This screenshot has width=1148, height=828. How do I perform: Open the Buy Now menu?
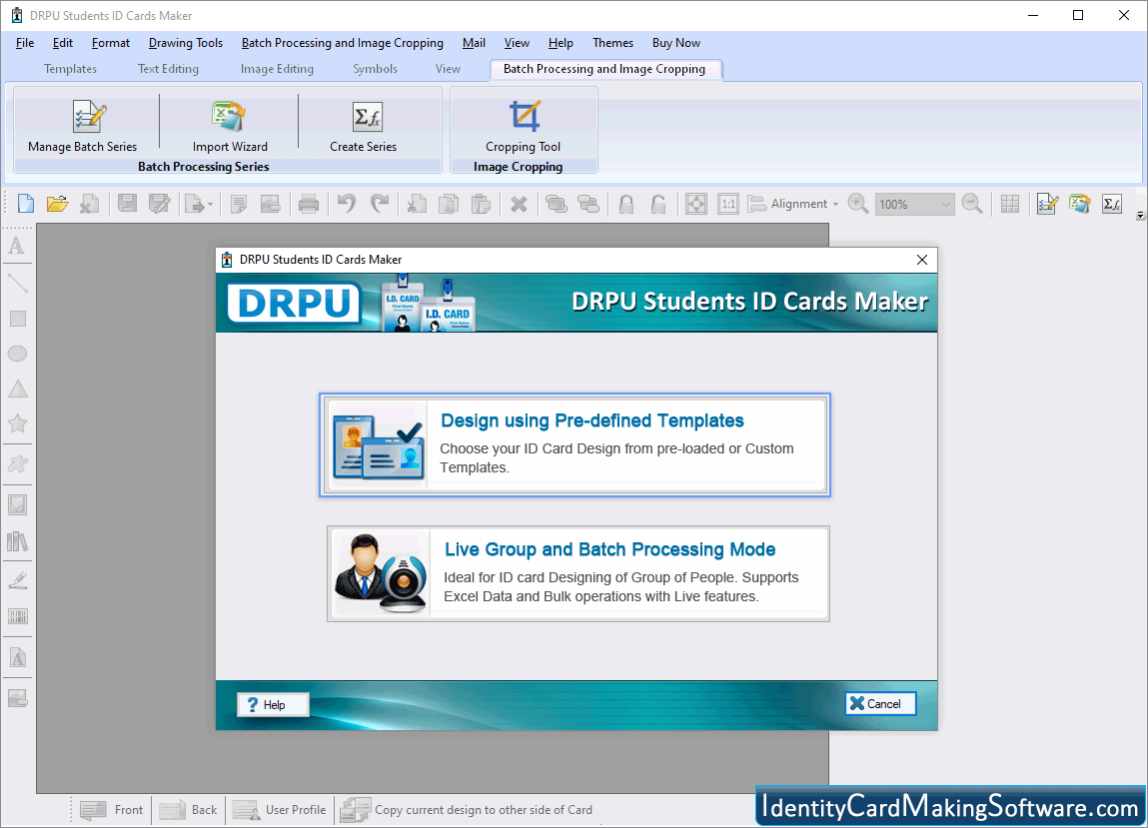pos(676,43)
